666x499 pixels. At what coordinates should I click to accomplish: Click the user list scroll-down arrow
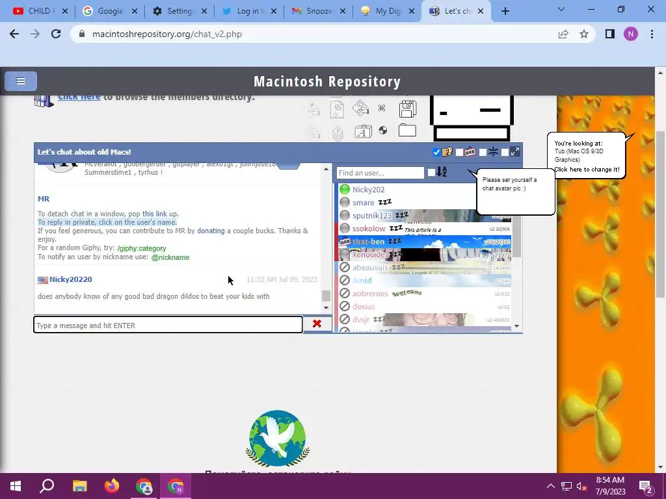[516, 326]
